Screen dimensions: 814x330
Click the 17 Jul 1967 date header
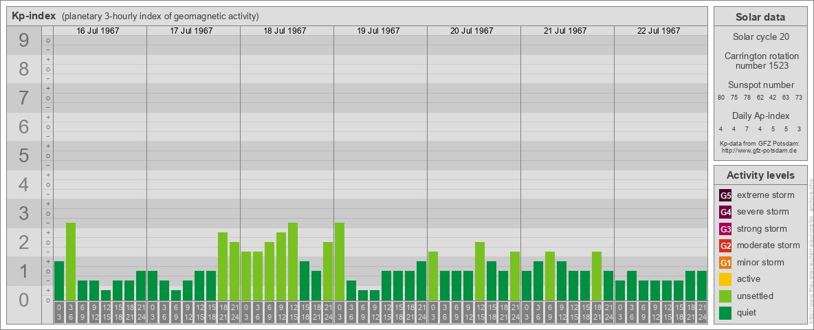[x=192, y=31]
